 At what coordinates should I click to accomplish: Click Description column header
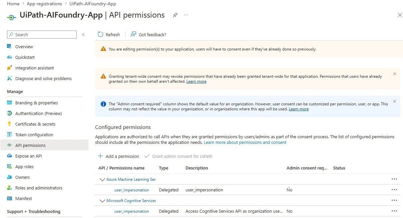tap(197, 168)
